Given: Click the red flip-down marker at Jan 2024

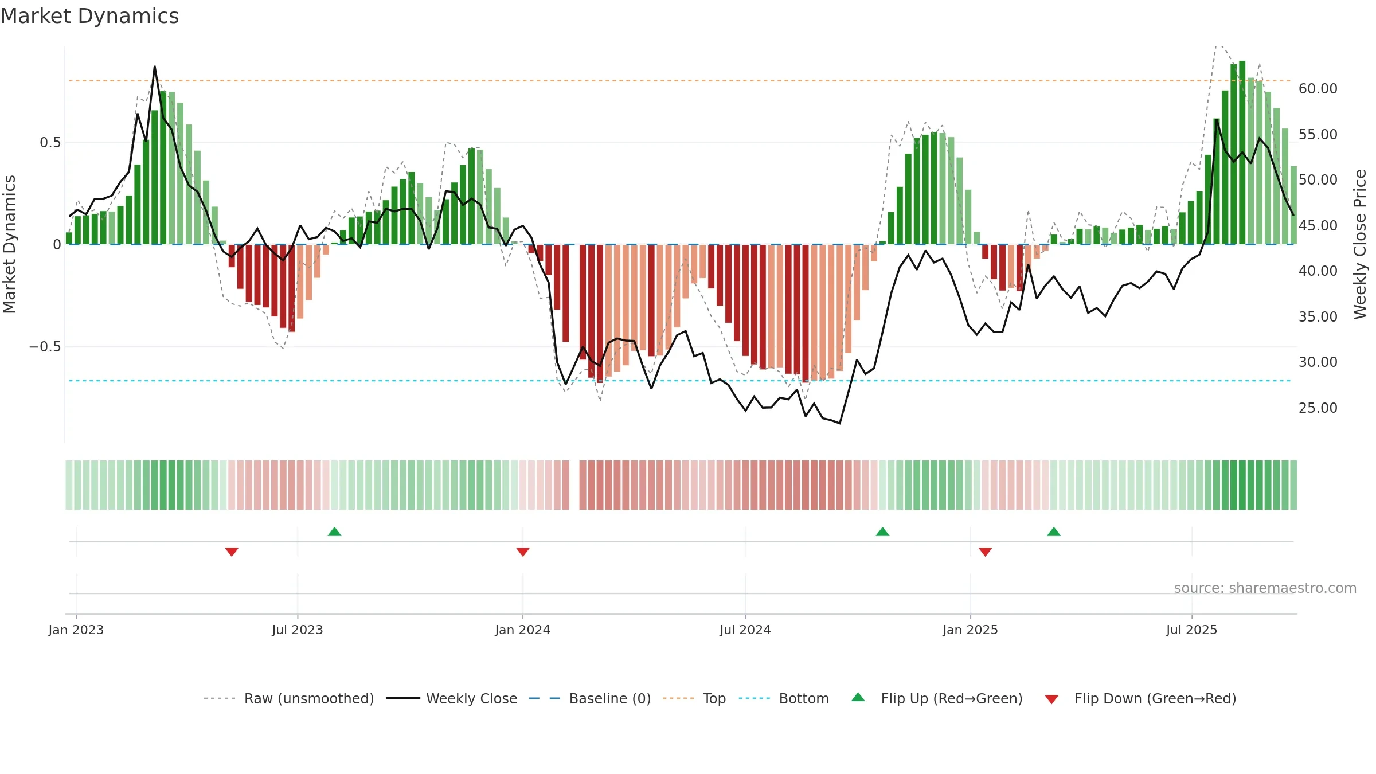Looking at the screenshot, I should tap(523, 552).
